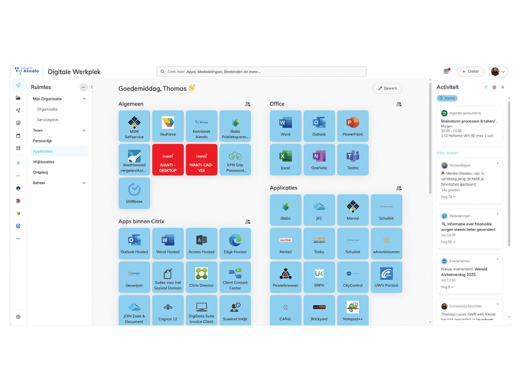Screen dimensions: 519x389
Task: Launch the Teams app tile
Action: pos(352,160)
